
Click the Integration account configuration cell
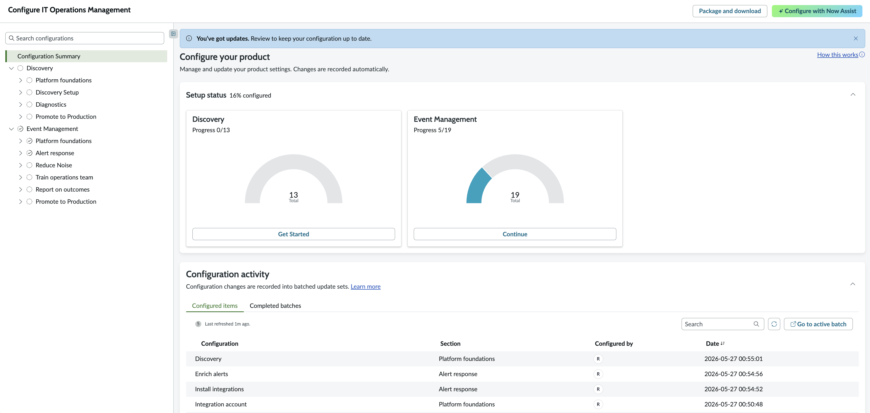[x=221, y=404]
